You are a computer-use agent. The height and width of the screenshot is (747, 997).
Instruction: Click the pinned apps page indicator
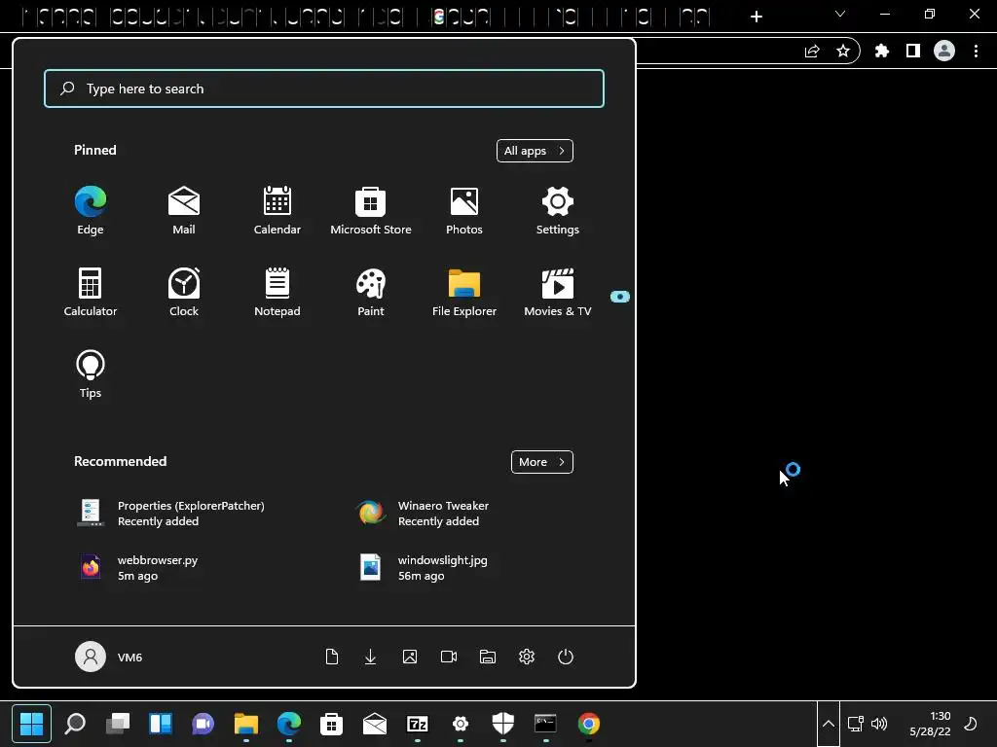coord(620,297)
